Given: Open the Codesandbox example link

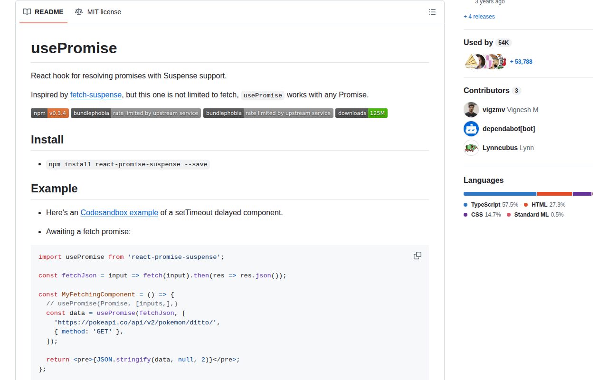Looking at the screenshot, I should pos(119,213).
